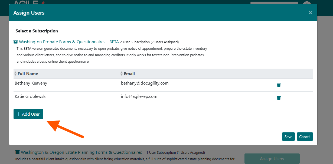Click Assign Users button on background page

click(272, 159)
